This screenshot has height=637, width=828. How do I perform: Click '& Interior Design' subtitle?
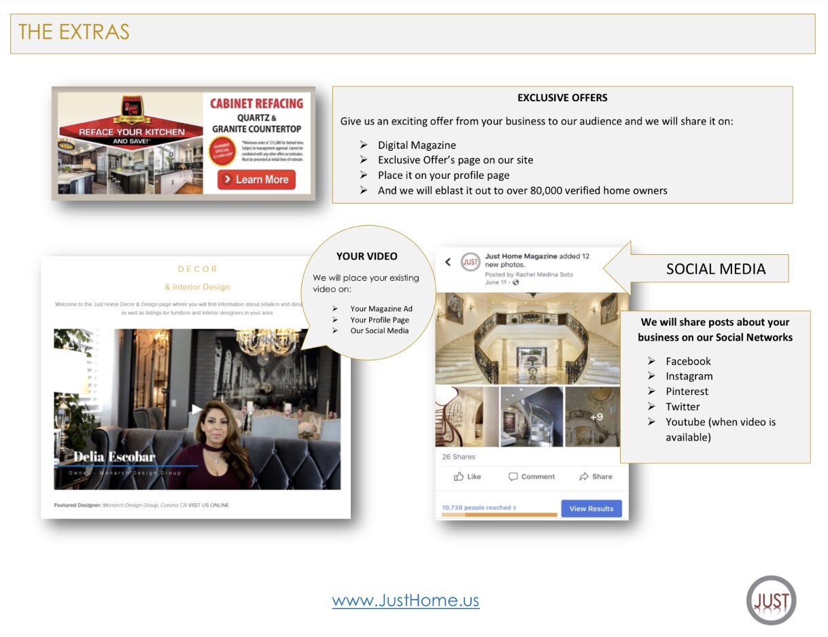197,287
